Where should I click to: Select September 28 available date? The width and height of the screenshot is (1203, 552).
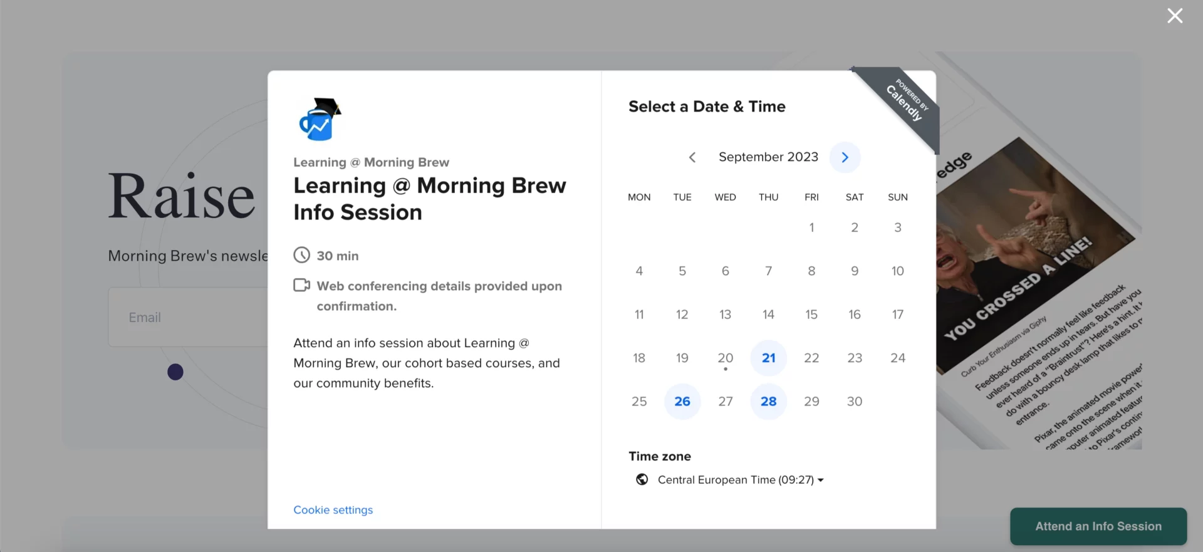769,401
